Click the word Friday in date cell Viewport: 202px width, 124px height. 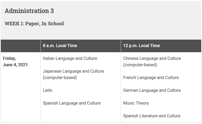pyautogui.click(x=9, y=58)
